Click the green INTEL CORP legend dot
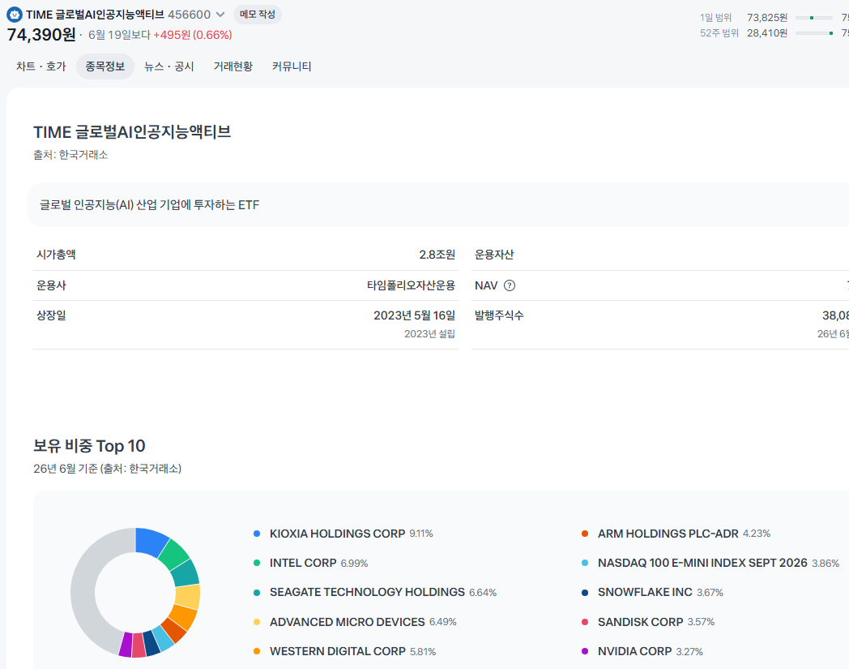 pyautogui.click(x=257, y=564)
